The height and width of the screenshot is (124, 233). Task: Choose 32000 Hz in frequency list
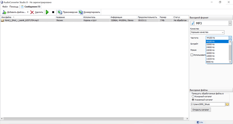pos(217,45)
